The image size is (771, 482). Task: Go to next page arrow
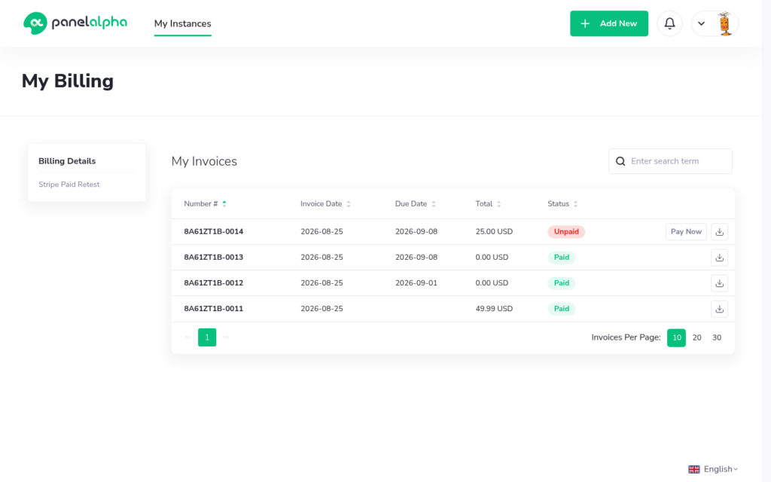pyautogui.click(x=226, y=337)
